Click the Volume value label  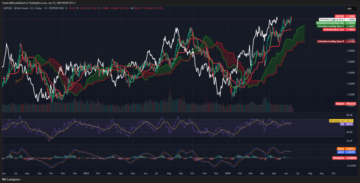pyautogui.click(x=340, y=104)
